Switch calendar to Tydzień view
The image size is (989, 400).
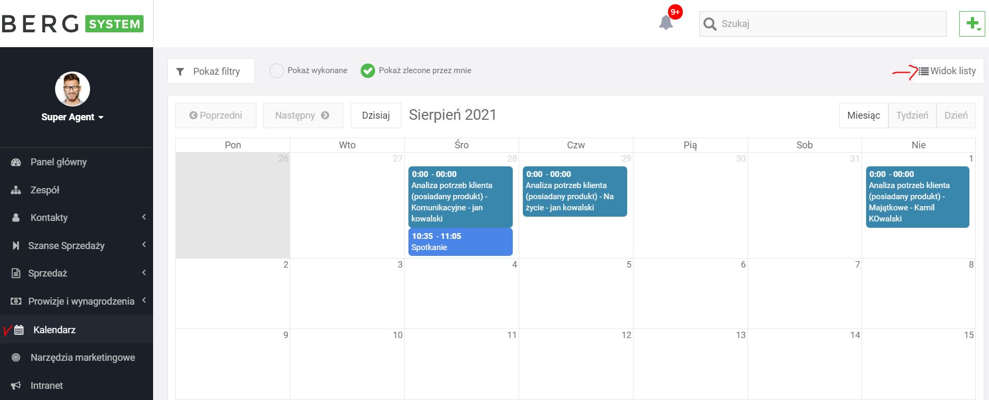[x=912, y=115]
